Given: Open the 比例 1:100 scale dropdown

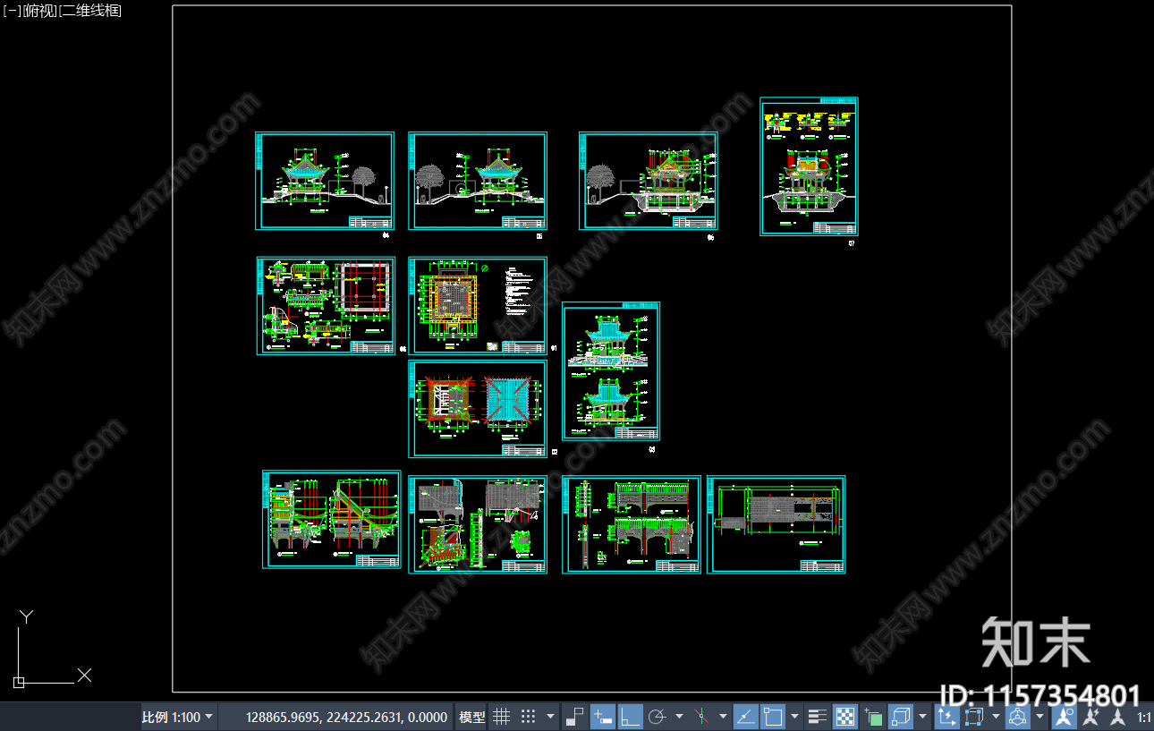Looking at the screenshot, I should [178, 717].
